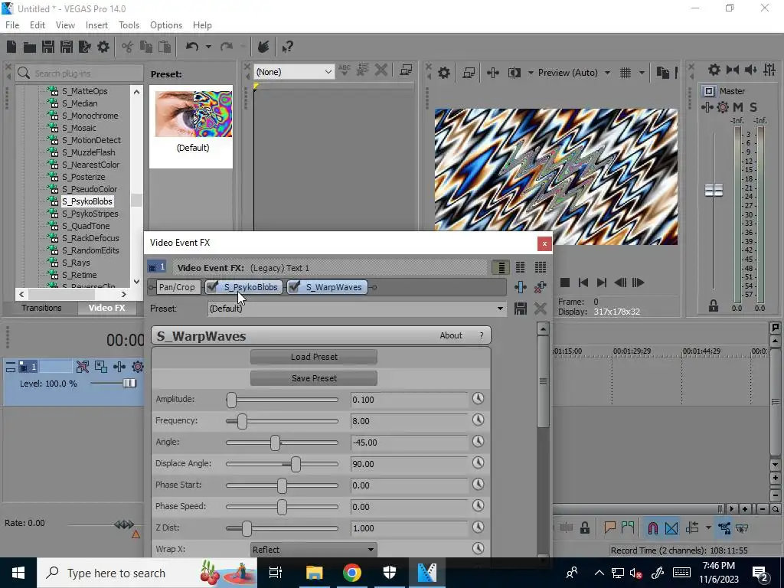The height and width of the screenshot is (588, 784).
Task: Open Video Preview properties gear icon
Action: click(443, 73)
